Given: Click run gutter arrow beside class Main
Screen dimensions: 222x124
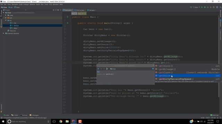Looking at the screenshot, I should [x=68, y=17].
